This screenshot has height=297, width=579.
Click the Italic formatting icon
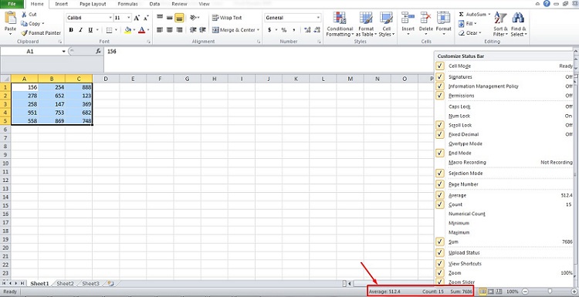click(x=80, y=30)
